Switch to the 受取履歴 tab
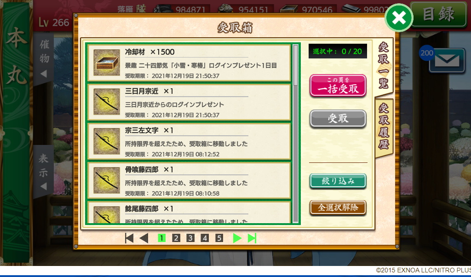 (384, 127)
